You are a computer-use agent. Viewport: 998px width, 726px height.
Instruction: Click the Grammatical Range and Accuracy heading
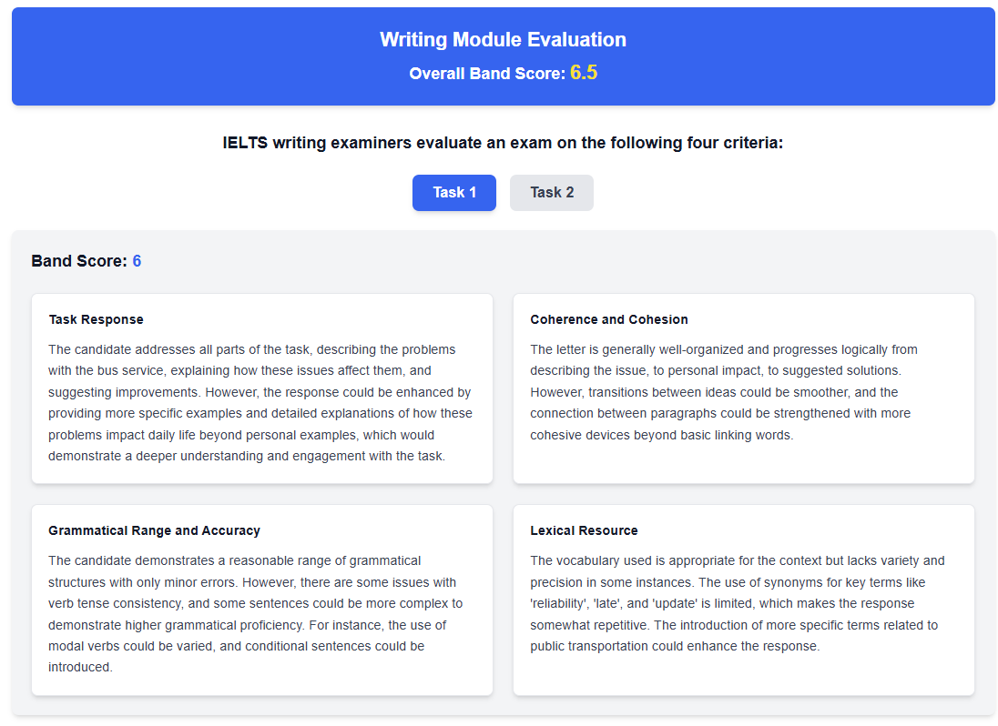point(154,530)
